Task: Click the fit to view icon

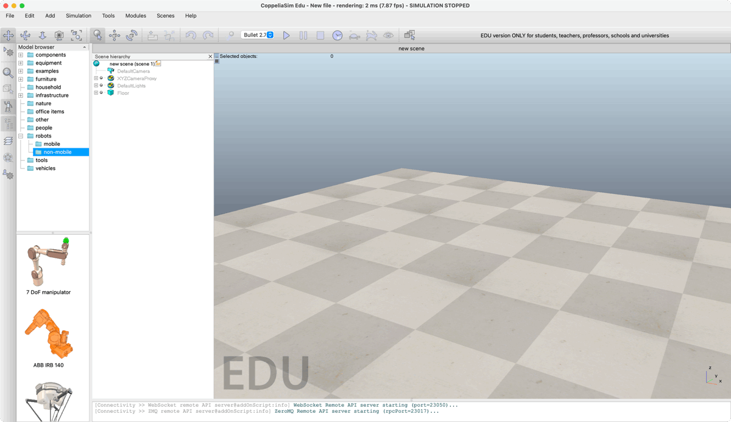Action: coord(76,35)
